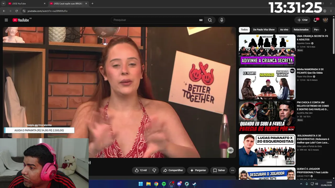Close the first "(103) YouTube" tab

[44, 4]
